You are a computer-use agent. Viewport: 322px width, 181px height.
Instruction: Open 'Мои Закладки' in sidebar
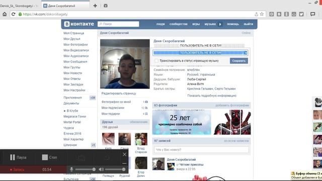coord(73,84)
